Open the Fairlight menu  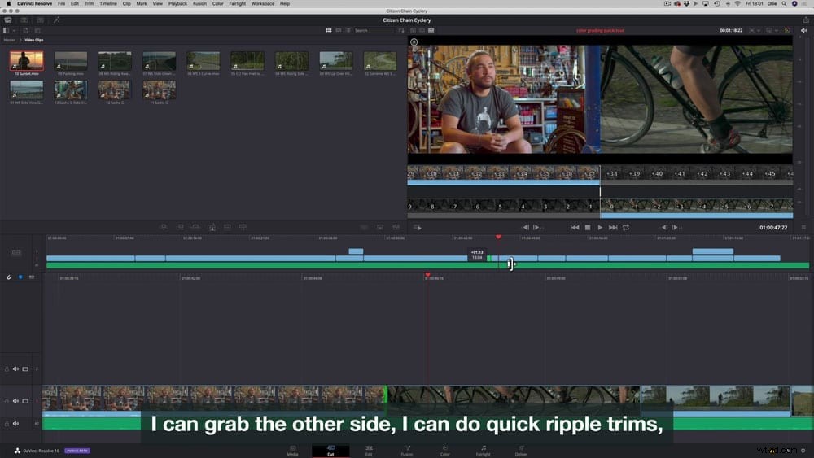click(237, 3)
